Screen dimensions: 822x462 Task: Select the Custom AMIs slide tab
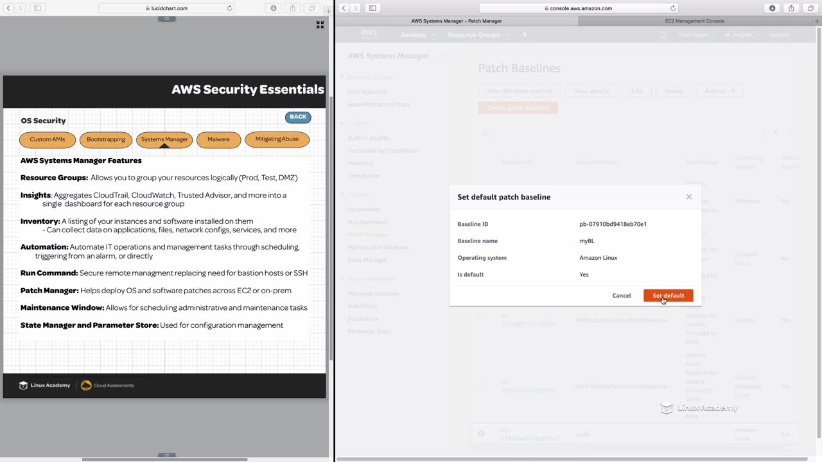pos(48,139)
